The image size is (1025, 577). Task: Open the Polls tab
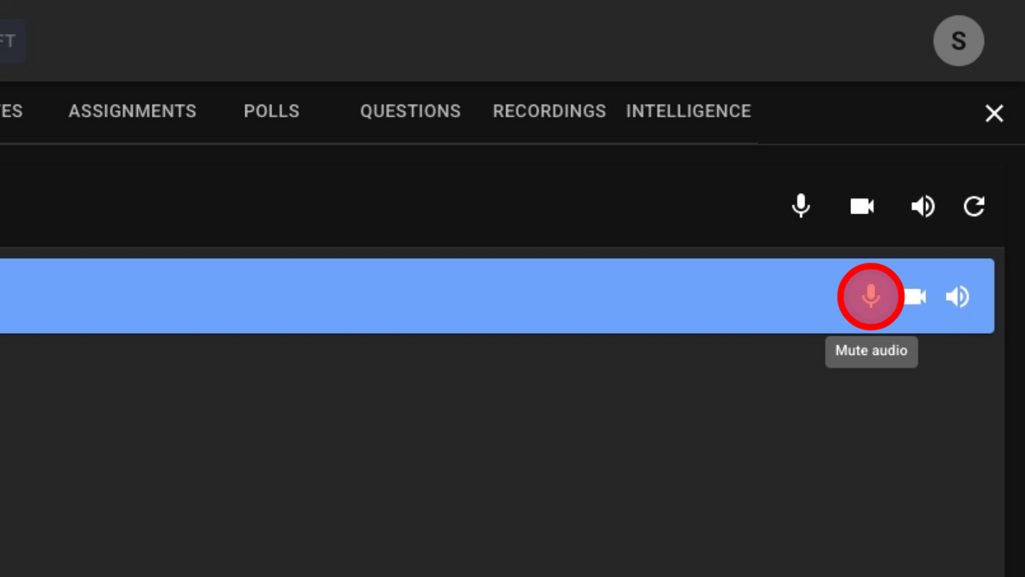point(271,111)
